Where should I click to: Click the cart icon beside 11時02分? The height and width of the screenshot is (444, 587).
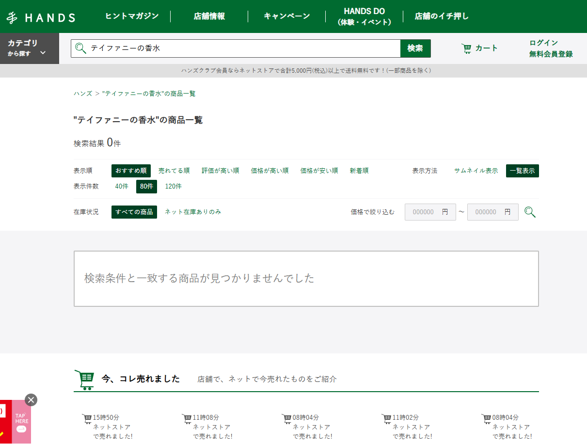(x=387, y=418)
